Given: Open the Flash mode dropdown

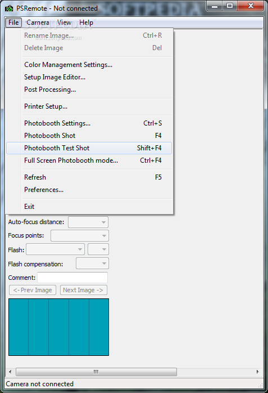Looking at the screenshot, I should tap(55, 249).
